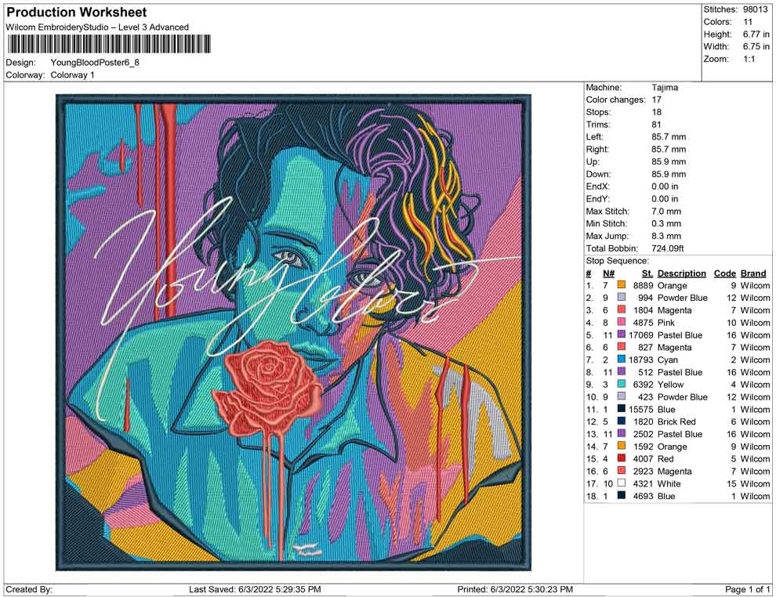776x597 pixels.
Task: Select the Magenta swatch in stop row 3
Action: [622, 309]
